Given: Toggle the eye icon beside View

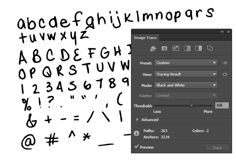Looking at the screenshot, I should [x=225, y=74].
